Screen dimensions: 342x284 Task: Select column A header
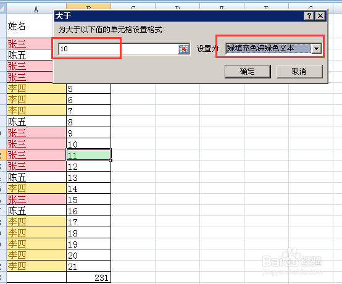tap(36, 9)
